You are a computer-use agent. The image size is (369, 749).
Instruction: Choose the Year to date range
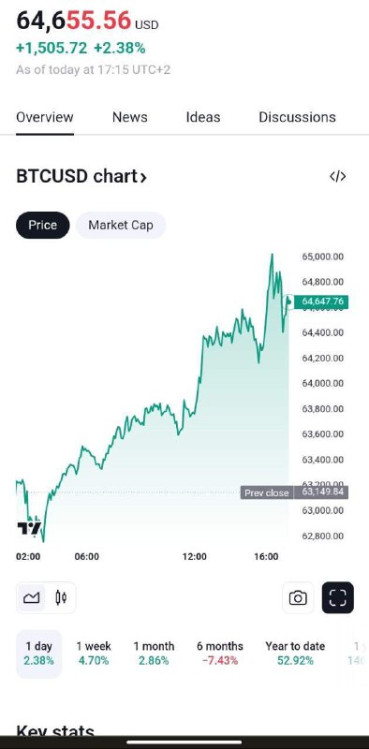(295, 654)
